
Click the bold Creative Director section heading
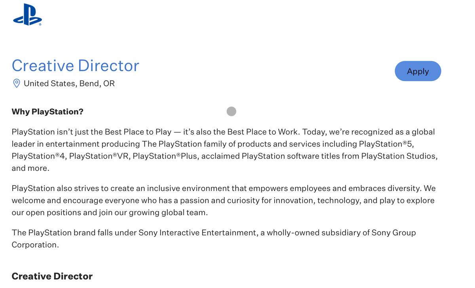click(52, 276)
